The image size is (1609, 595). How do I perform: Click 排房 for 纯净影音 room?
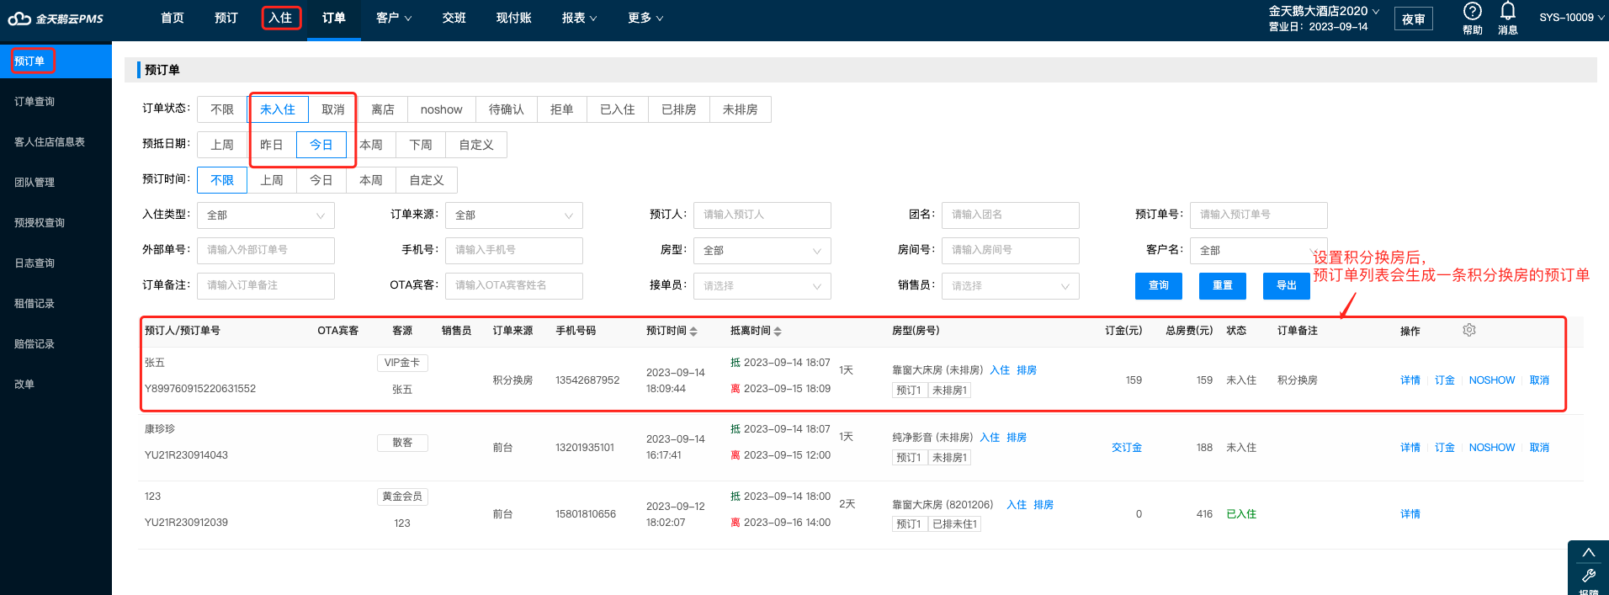[1017, 438]
